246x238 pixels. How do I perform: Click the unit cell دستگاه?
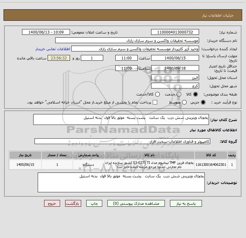[88, 165]
